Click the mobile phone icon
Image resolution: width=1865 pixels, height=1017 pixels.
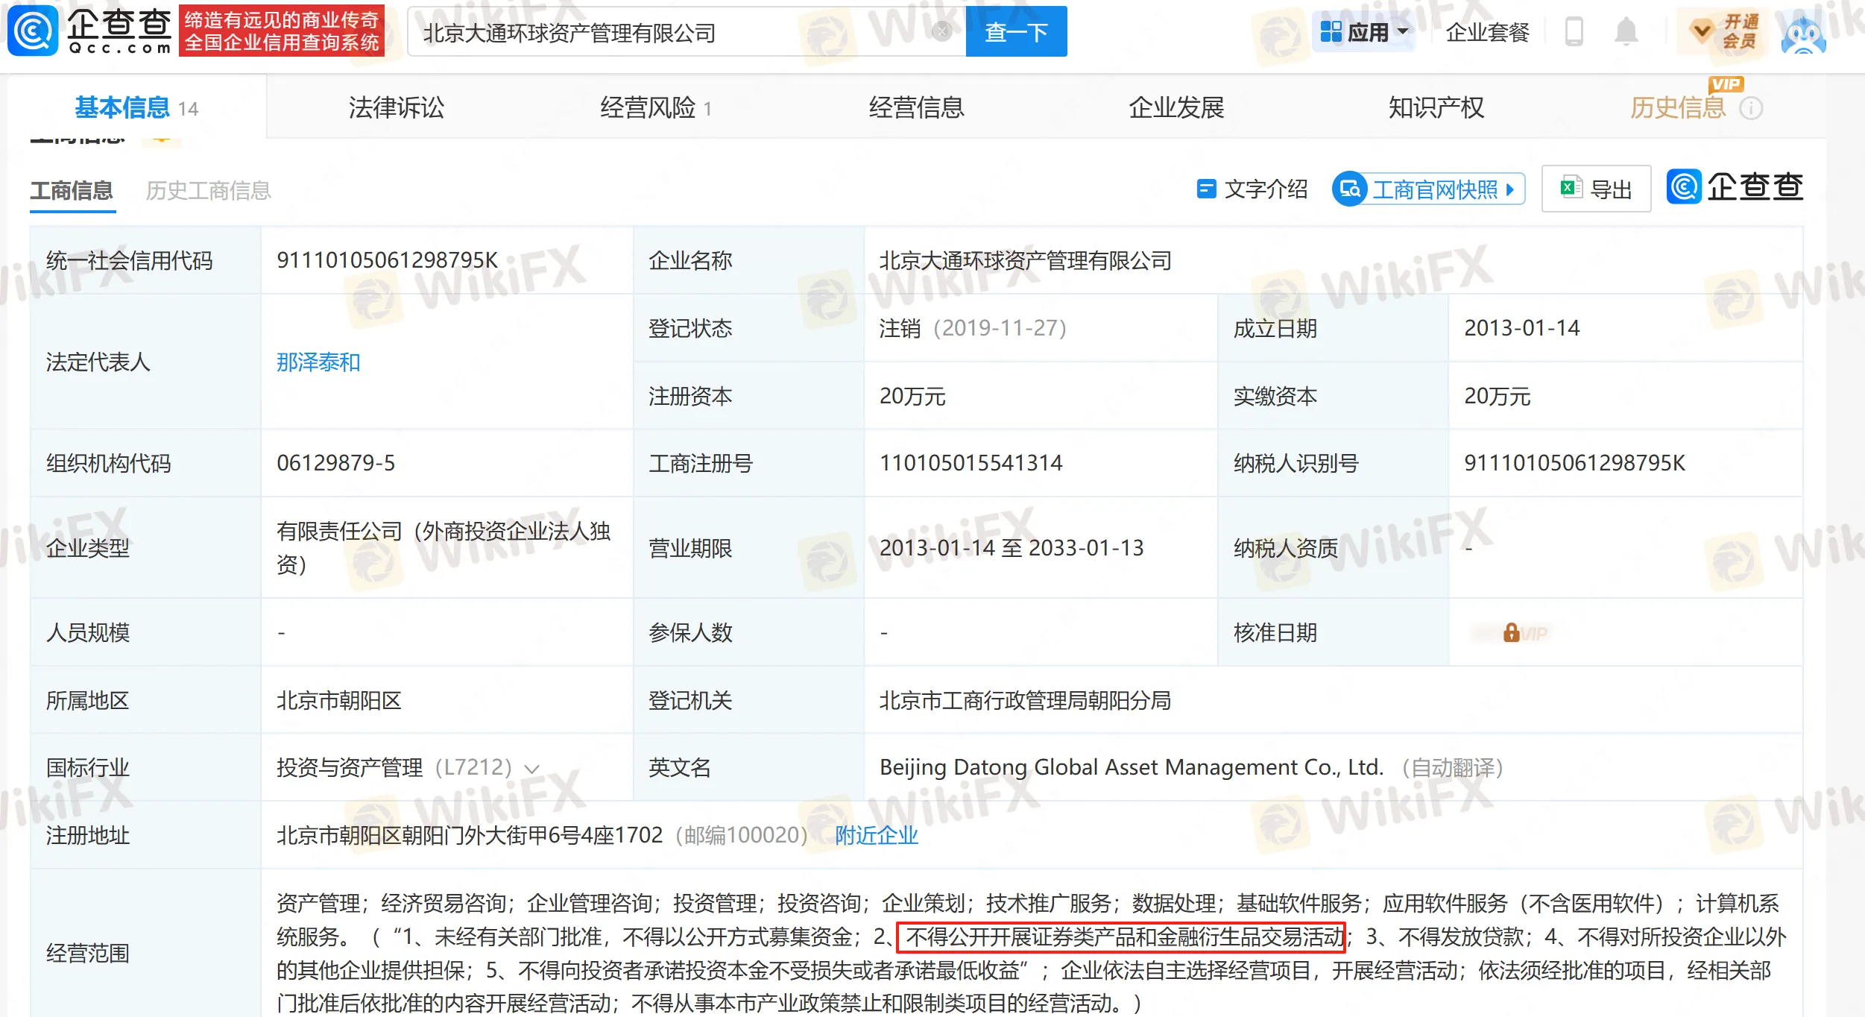click(1574, 32)
